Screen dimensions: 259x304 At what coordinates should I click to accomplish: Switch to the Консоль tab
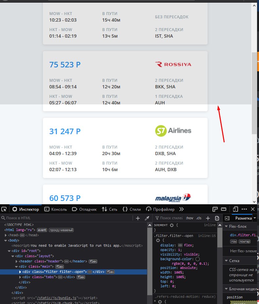55,209
